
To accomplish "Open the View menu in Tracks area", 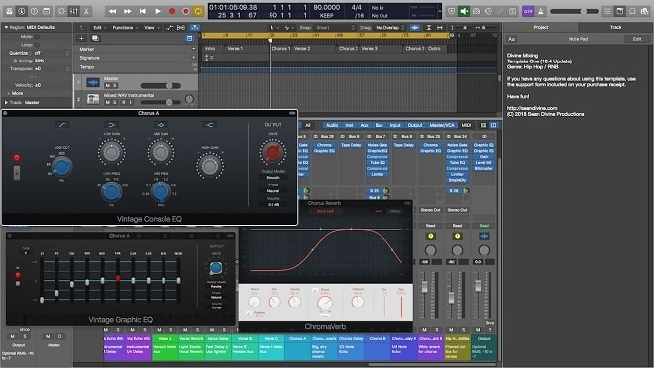I will click(149, 27).
